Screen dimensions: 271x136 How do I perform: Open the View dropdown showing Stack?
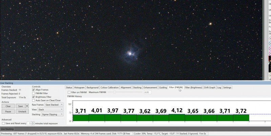coord(50,110)
